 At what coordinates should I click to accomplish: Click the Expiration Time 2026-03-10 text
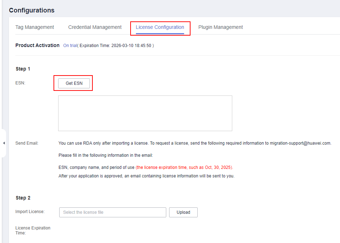point(116,46)
